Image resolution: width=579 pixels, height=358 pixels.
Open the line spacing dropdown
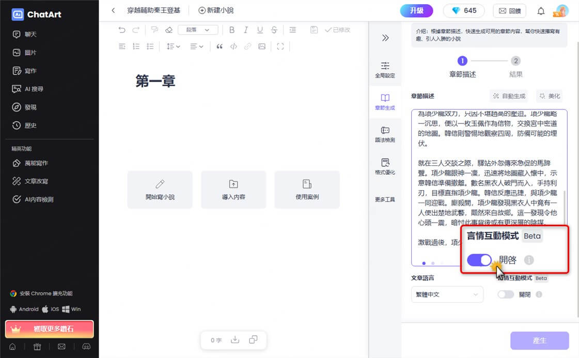coord(173,46)
